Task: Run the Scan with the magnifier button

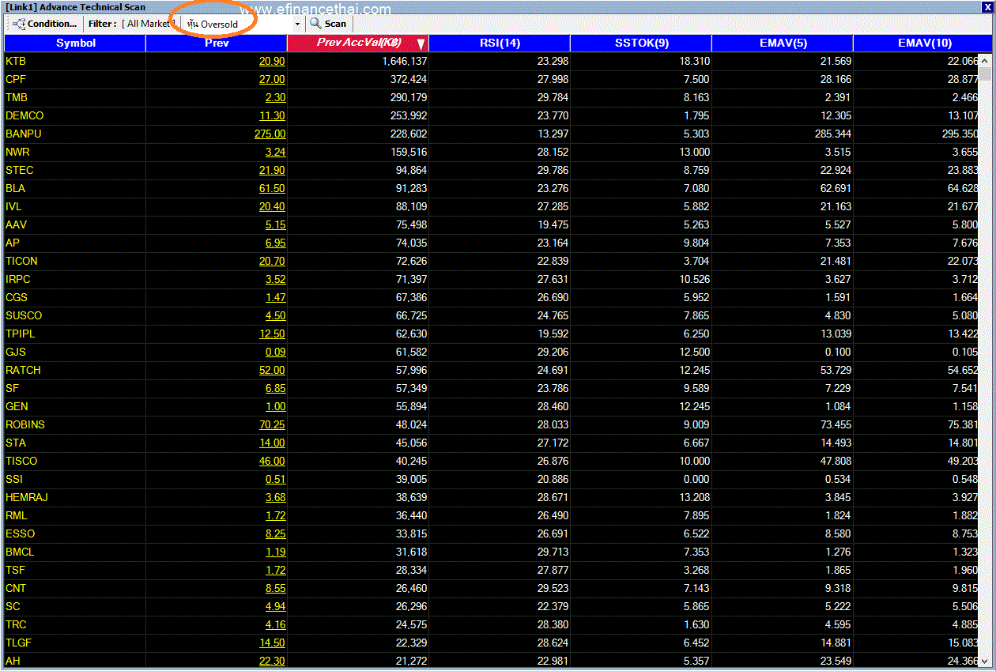Action: 328,24
